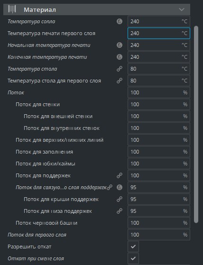Edit Температура стола для первого слоя field
This screenshot has width=203, height=265.
point(159,81)
